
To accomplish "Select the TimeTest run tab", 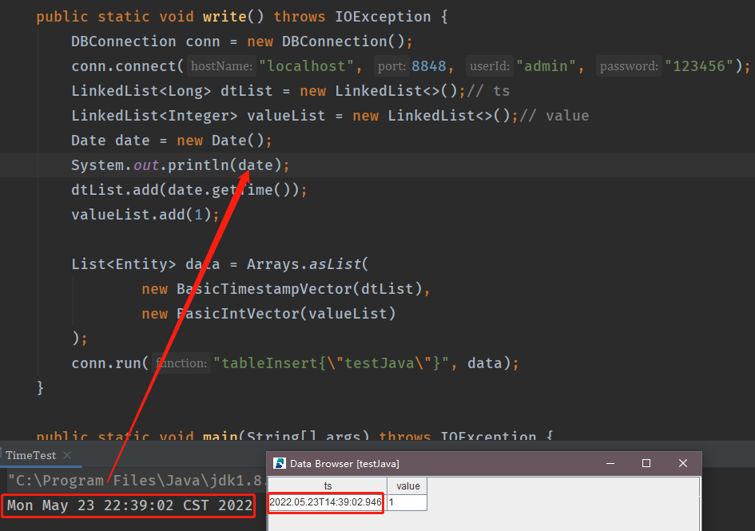I will pos(30,455).
